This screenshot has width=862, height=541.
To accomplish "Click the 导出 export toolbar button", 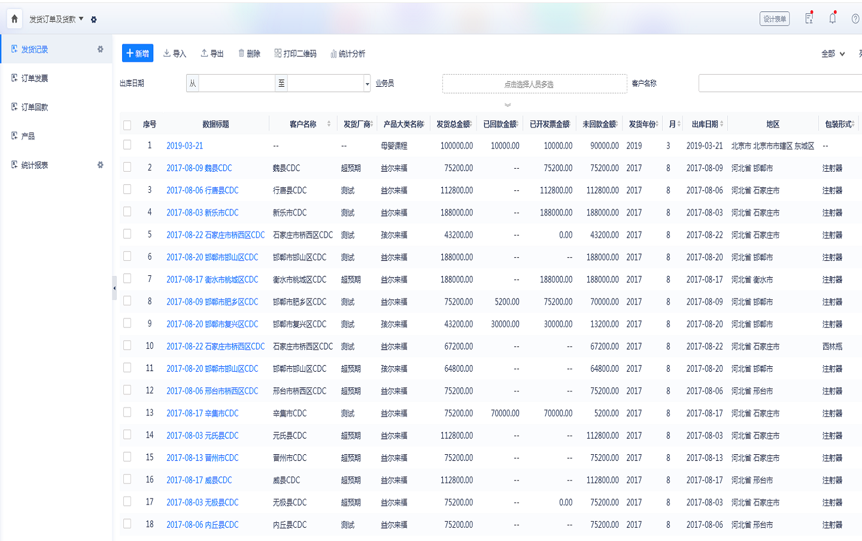I will 212,53.
